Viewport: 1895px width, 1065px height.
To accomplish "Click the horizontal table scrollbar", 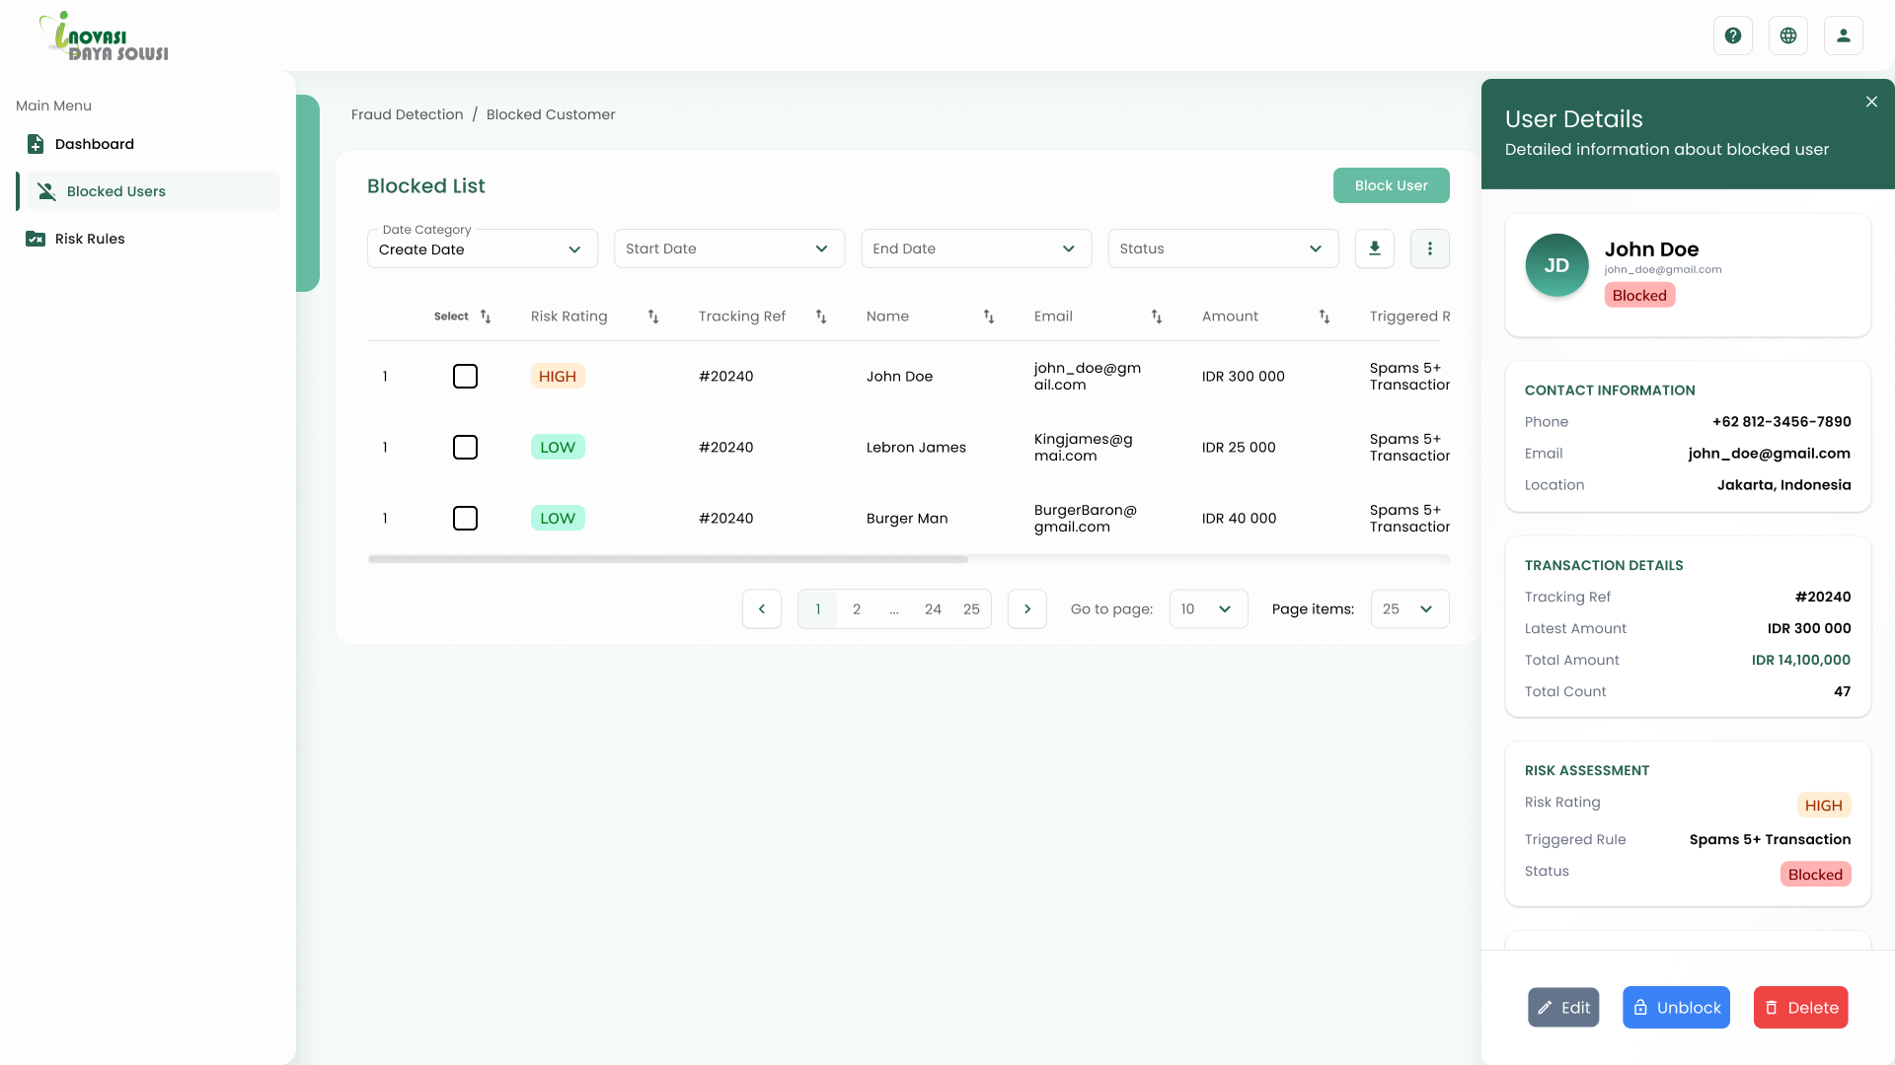I will point(668,559).
